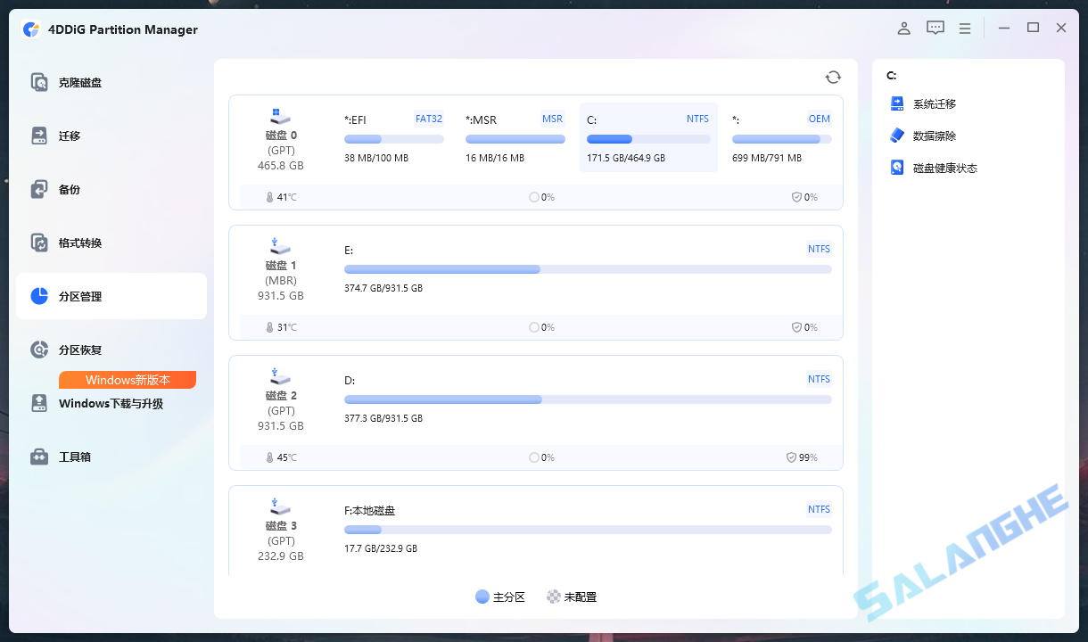Open the user account icon

click(903, 28)
